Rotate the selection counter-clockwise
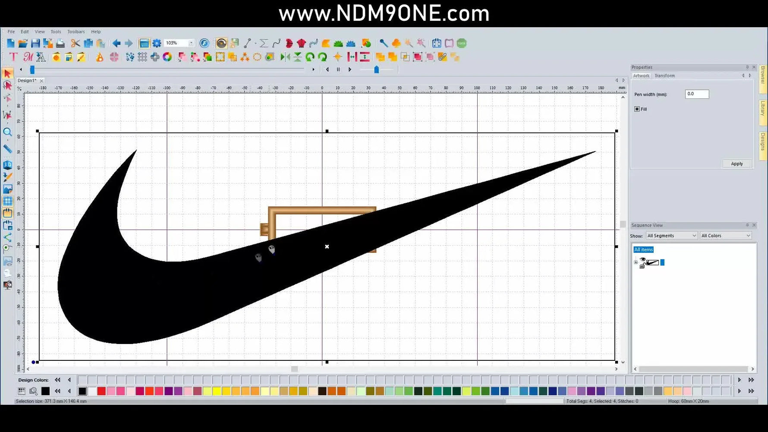Image resolution: width=768 pixels, height=432 pixels. pyautogui.click(x=310, y=57)
